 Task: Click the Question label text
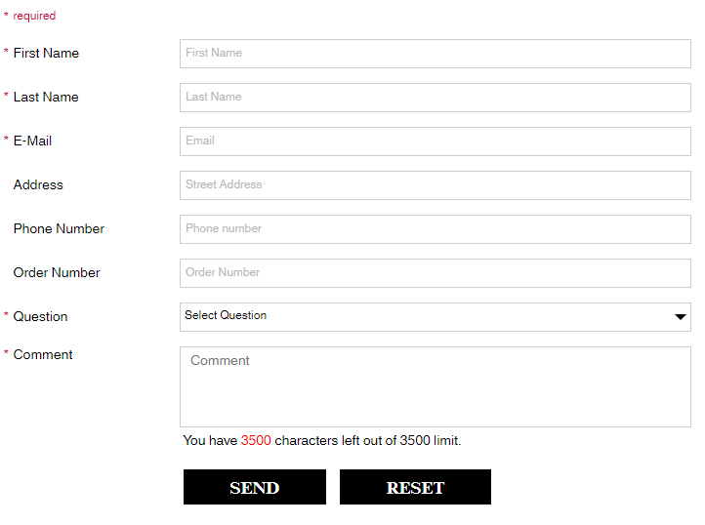point(40,316)
